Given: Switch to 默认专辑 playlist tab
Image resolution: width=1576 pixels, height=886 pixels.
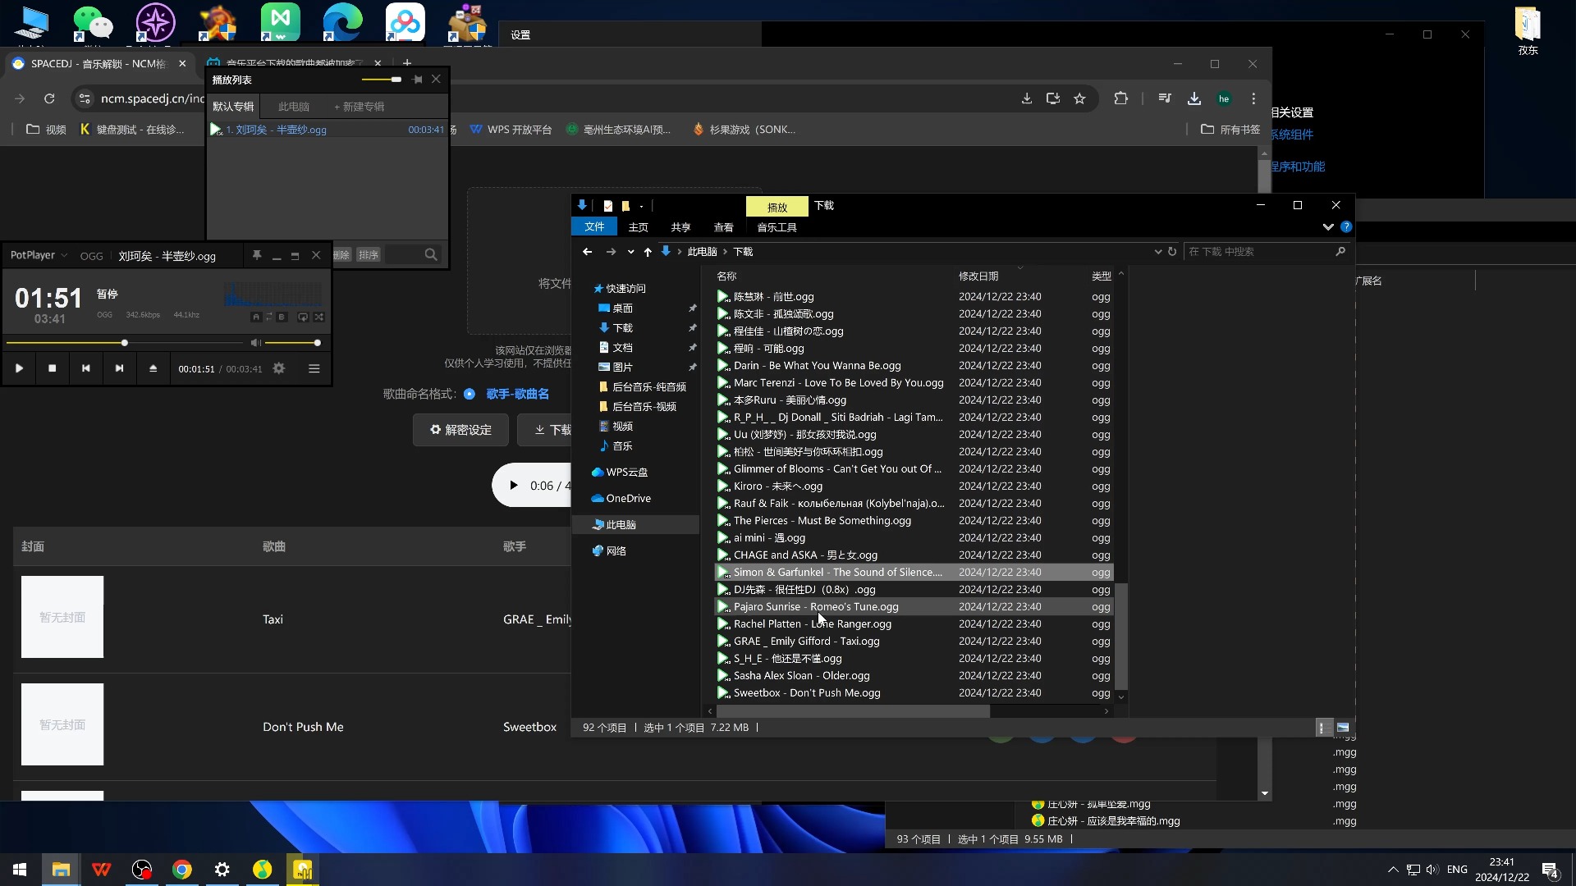Looking at the screenshot, I should click(233, 107).
